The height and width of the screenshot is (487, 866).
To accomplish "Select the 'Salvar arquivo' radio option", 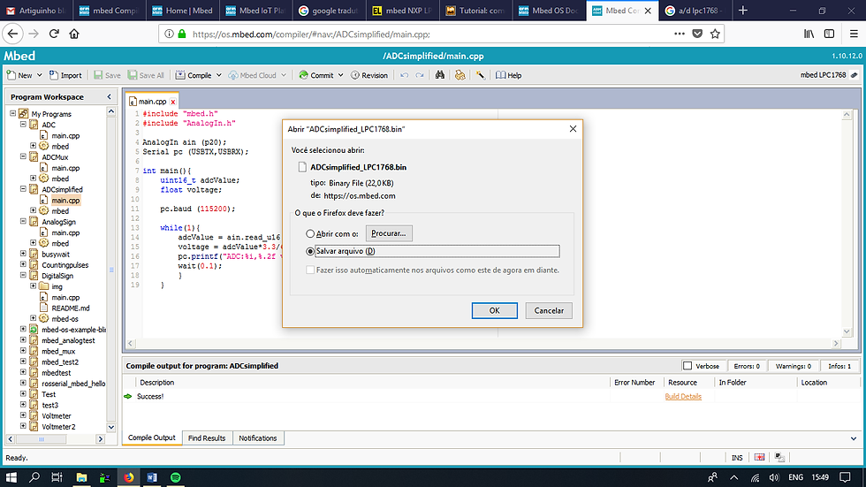I will coord(310,251).
